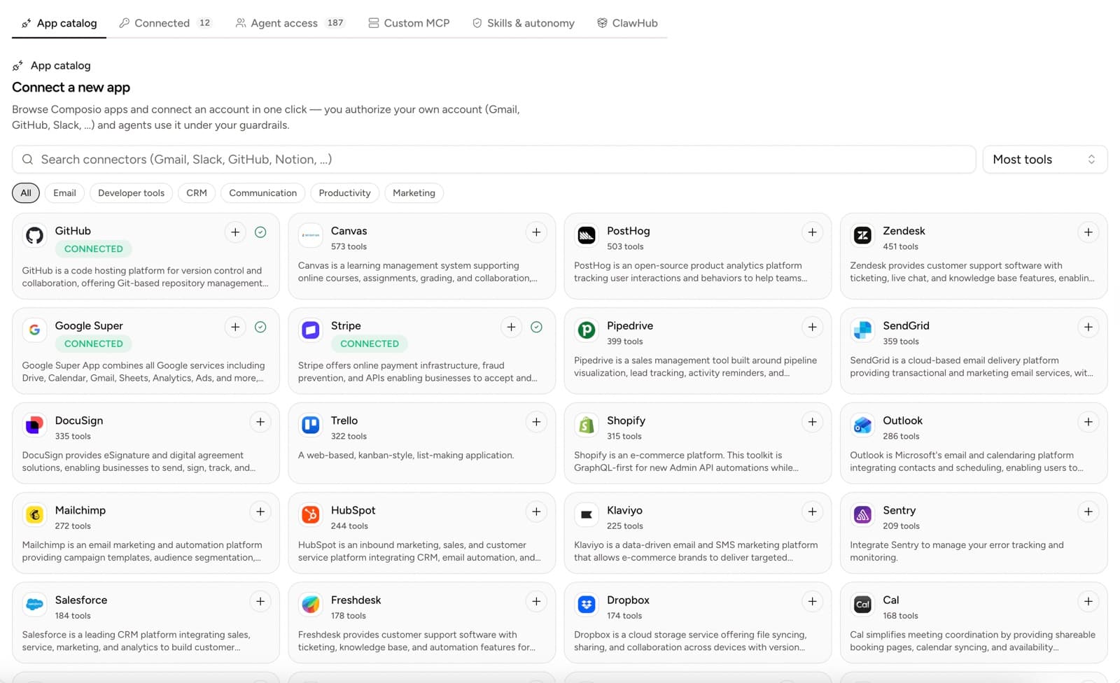This screenshot has height=683, width=1120.
Task: Open the Most tools sort dropdown
Action: coord(1045,160)
